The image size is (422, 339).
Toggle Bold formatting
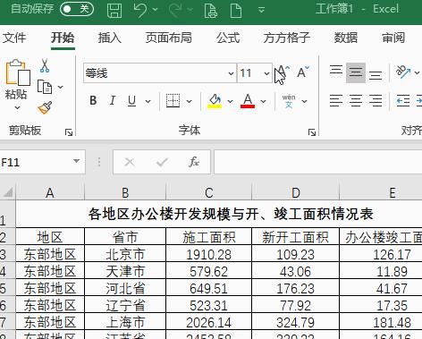[x=93, y=101]
